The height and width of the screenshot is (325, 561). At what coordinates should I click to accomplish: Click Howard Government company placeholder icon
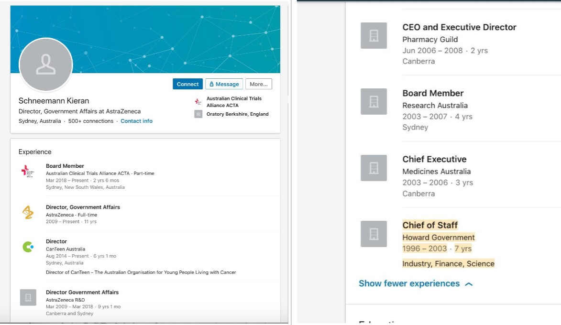click(x=374, y=234)
